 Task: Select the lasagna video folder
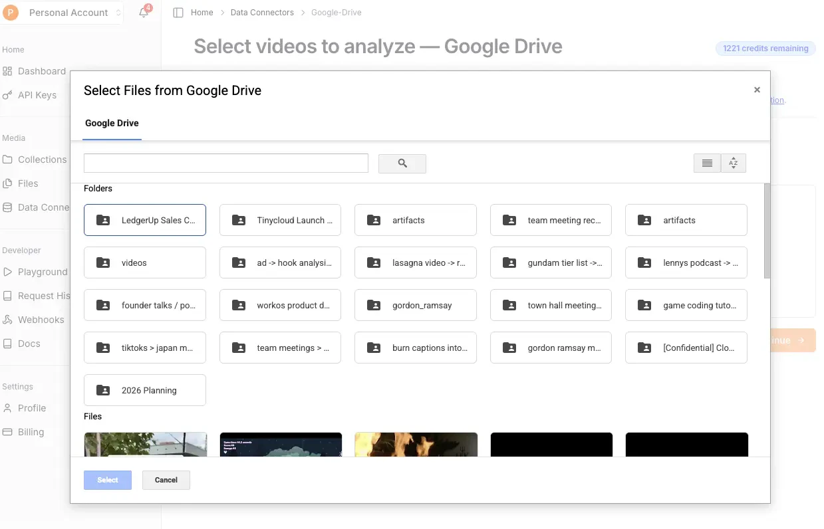pyautogui.click(x=416, y=263)
